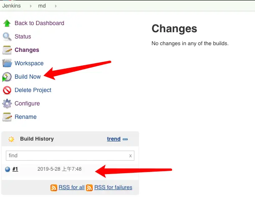This screenshot has width=255, height=205.
Task: Select the Changes menu link
Action: (27, 50)
